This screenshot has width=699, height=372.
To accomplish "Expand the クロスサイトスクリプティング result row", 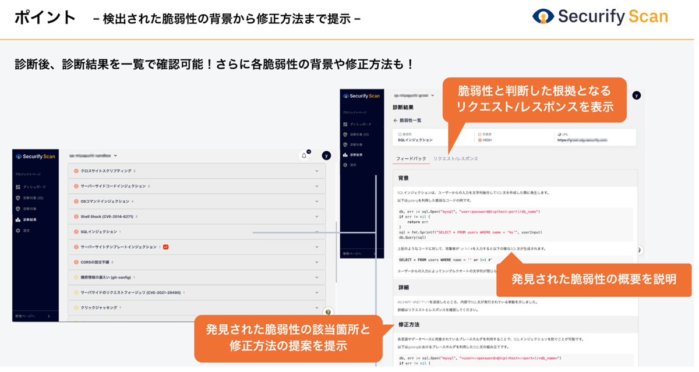I will click(x=317, y=171).
